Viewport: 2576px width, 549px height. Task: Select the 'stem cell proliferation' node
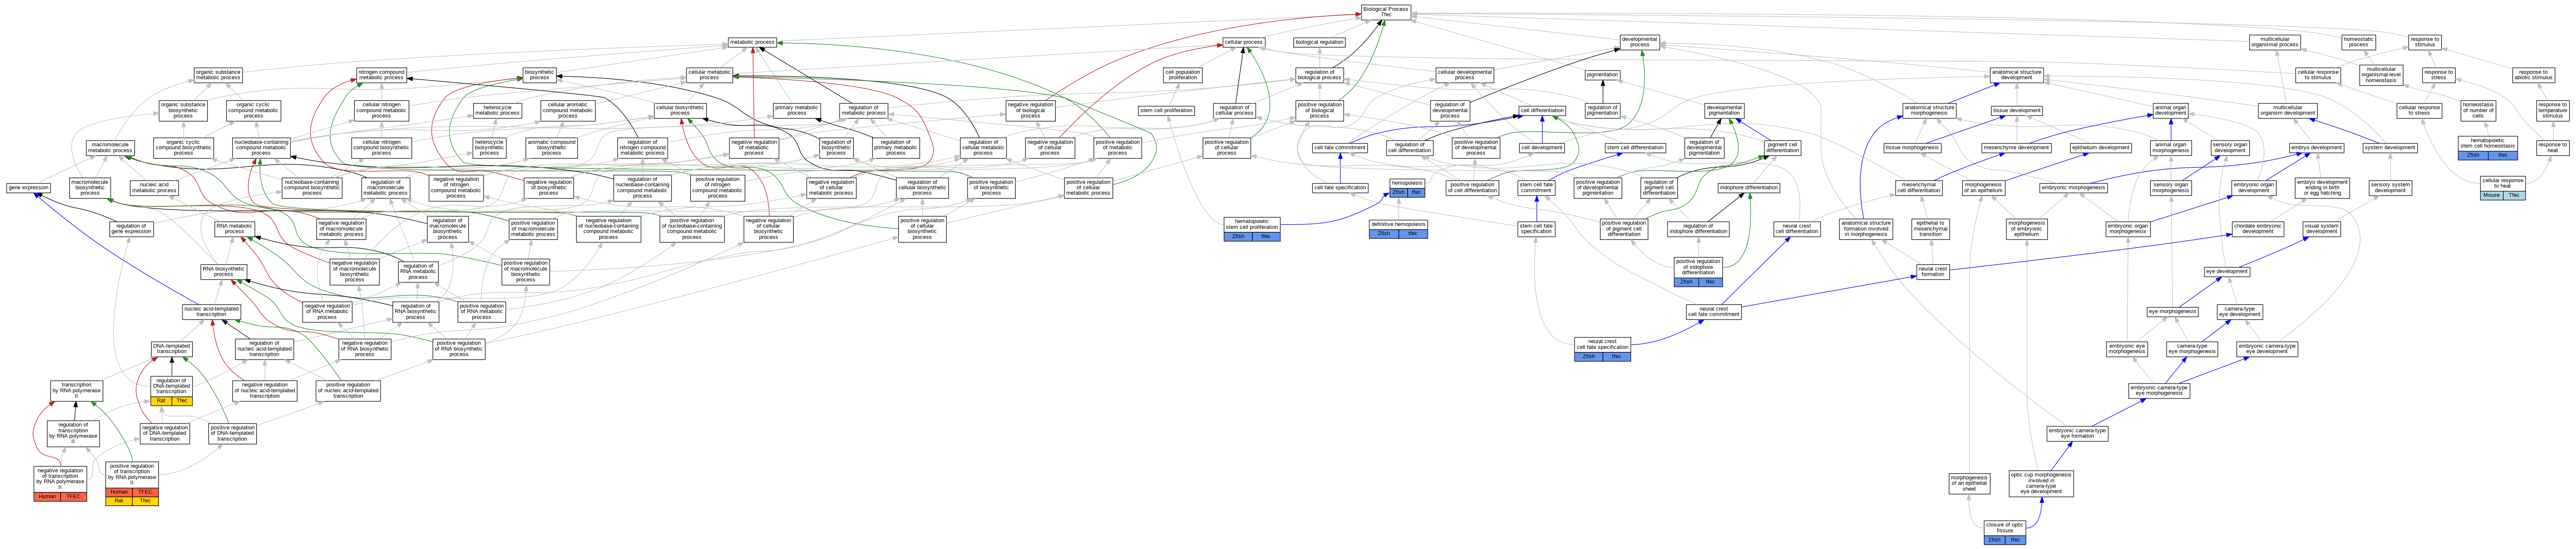tap(1166, 111)
